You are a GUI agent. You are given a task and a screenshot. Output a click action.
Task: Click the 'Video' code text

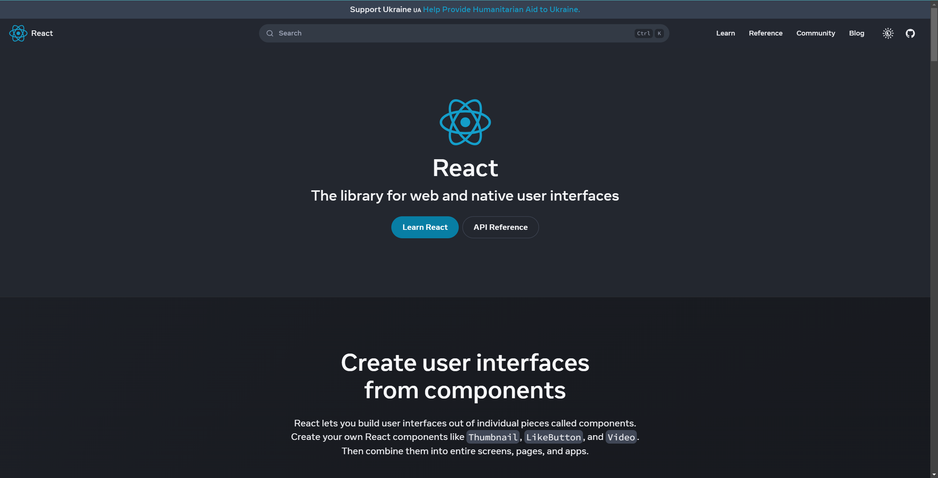[621, 437]
